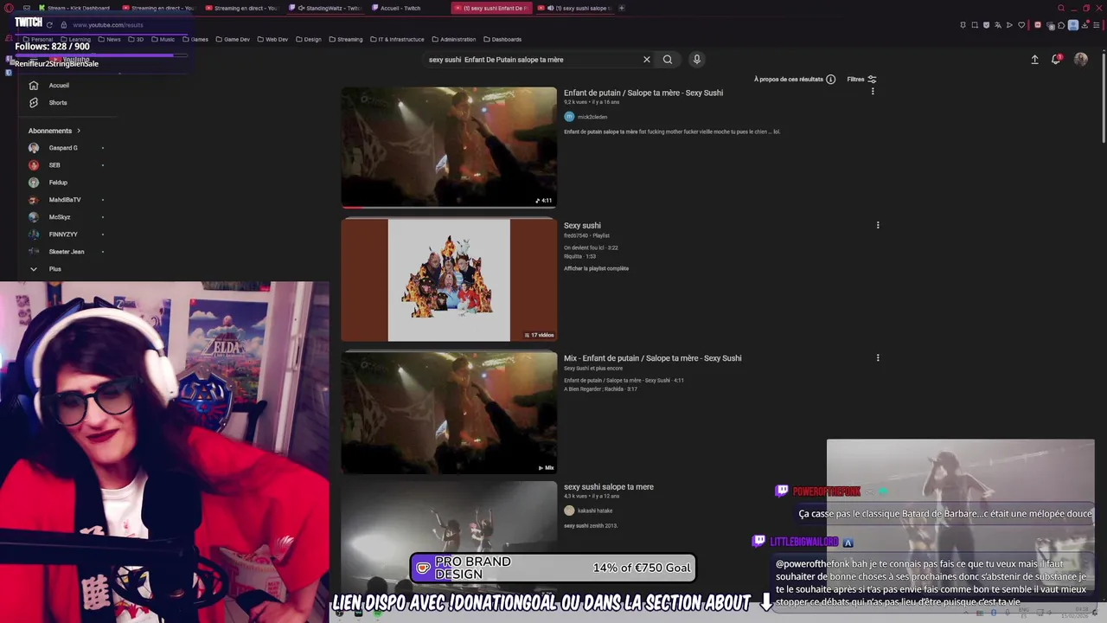The height and width of the screenshot is (623, 1107).
Task: Visit kakashi hatake channel link
Action: 595,511
